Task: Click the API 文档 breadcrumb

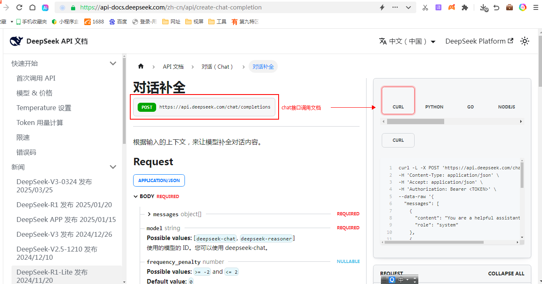Action: click(x=173, y=67)
